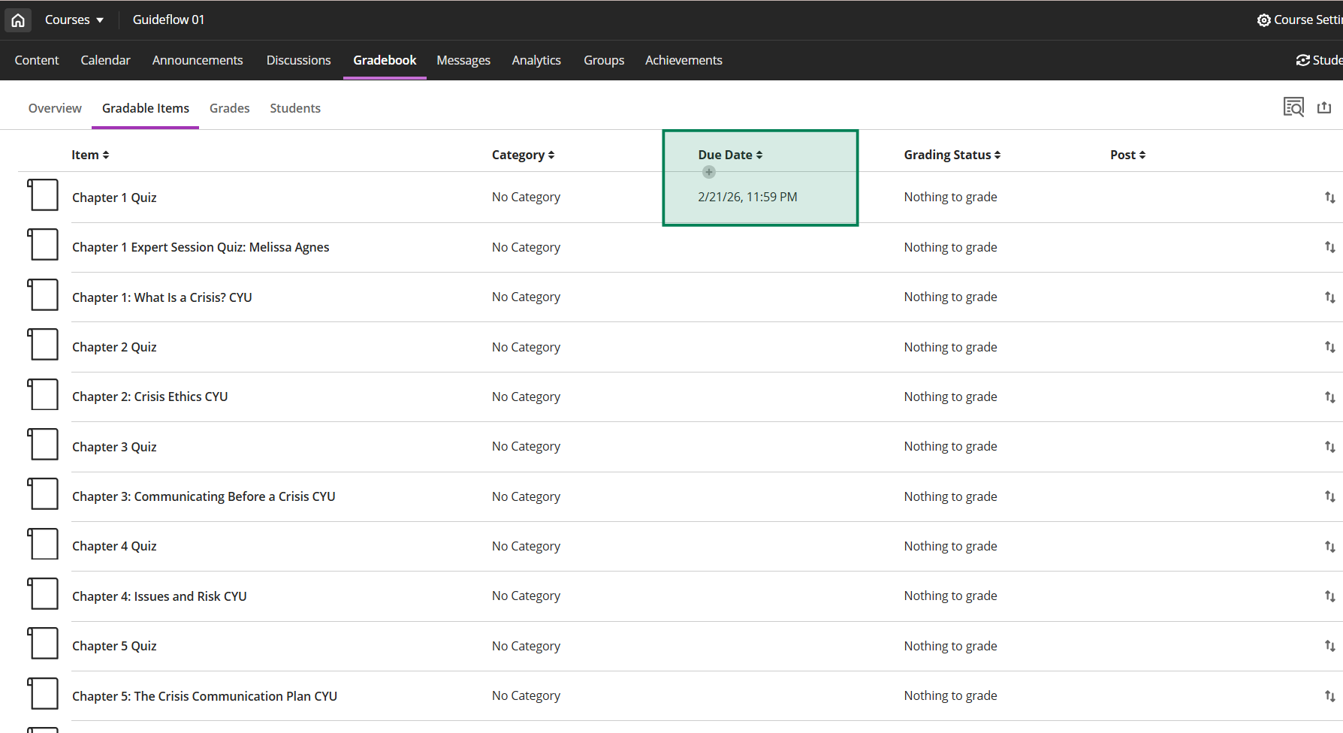The height and width of the screenshot is (733, 1343).
Task: Toggle the Student preview sync icon
Action: tap(1303, 60)
